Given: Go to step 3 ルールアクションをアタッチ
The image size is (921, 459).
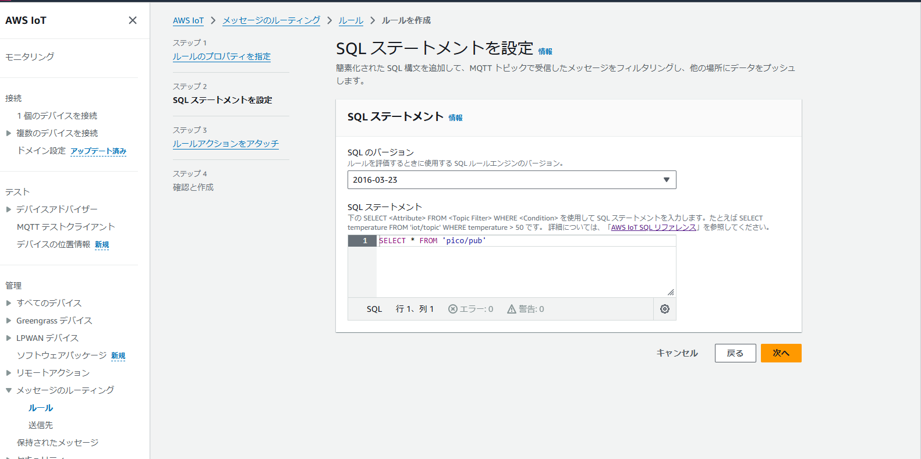Looking at the screenshot, I should tap(226, 144).
